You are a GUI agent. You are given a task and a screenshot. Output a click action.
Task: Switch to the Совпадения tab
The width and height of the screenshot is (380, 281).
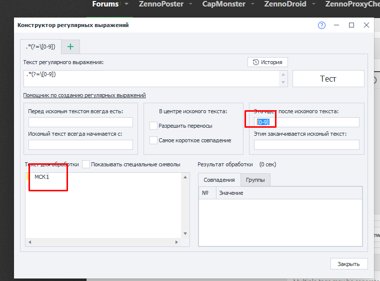click(219, 180)
